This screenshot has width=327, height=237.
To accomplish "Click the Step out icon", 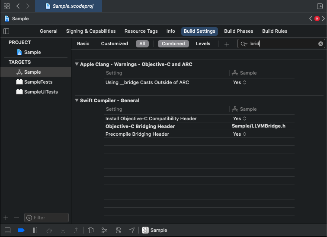I will tap(76, 230).
